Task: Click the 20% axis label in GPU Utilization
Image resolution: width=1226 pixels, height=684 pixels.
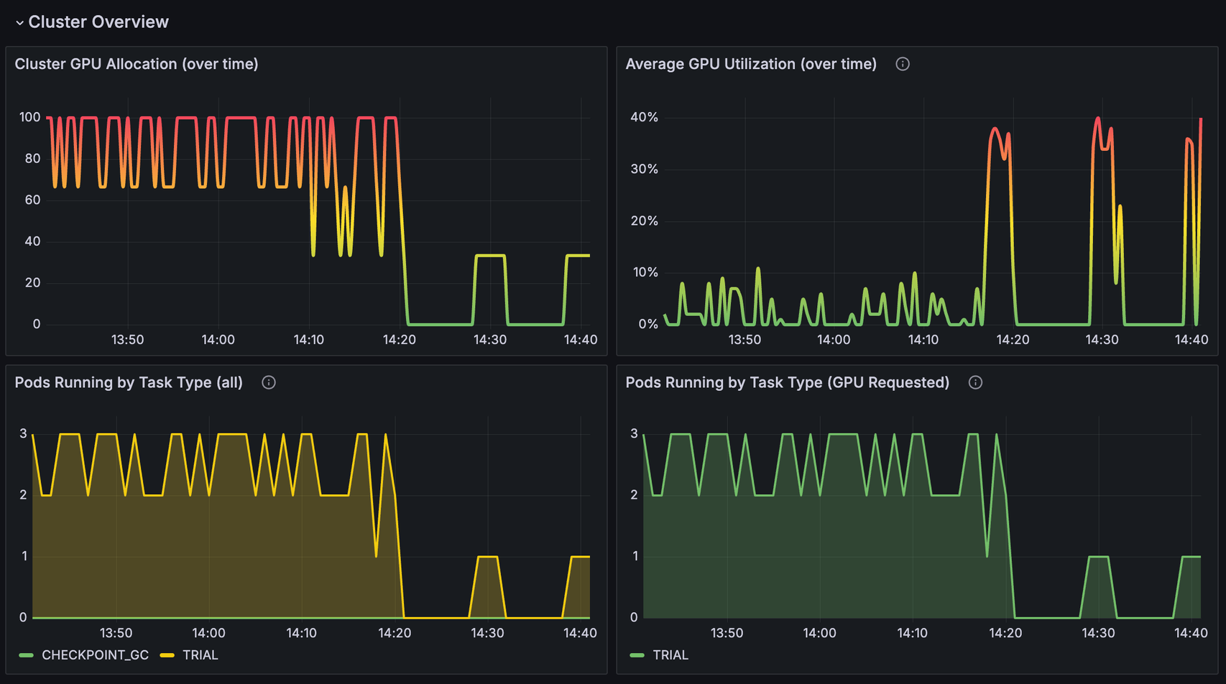Action: point(644,221)
